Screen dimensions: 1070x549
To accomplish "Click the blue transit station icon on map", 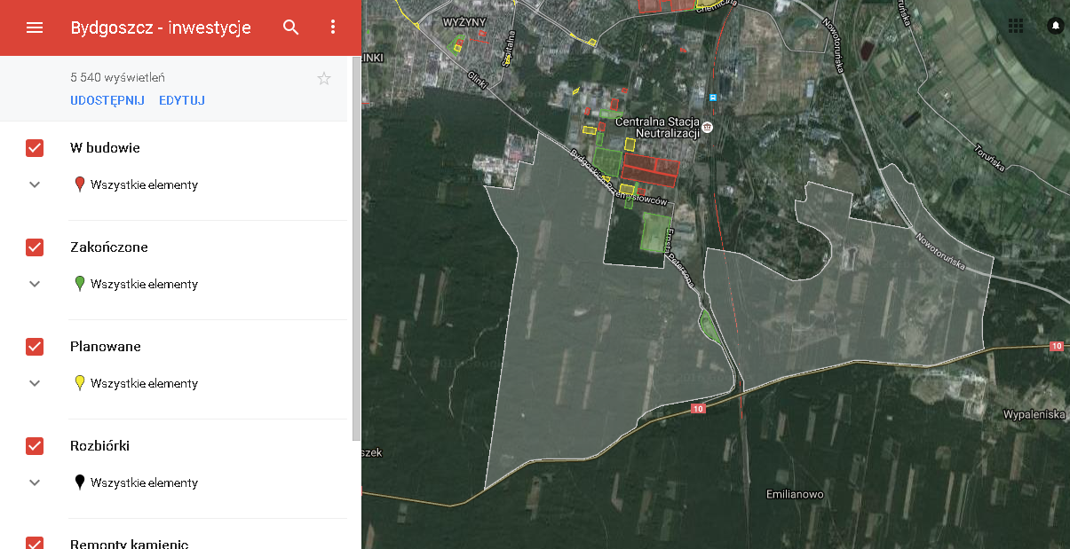I will [712, 97].
